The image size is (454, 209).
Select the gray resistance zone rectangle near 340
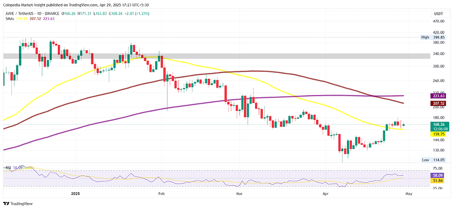click(217, 56)
